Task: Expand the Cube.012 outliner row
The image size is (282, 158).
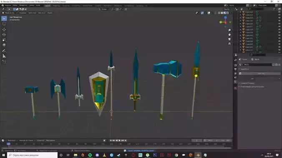Action: (x=241, y=12)
